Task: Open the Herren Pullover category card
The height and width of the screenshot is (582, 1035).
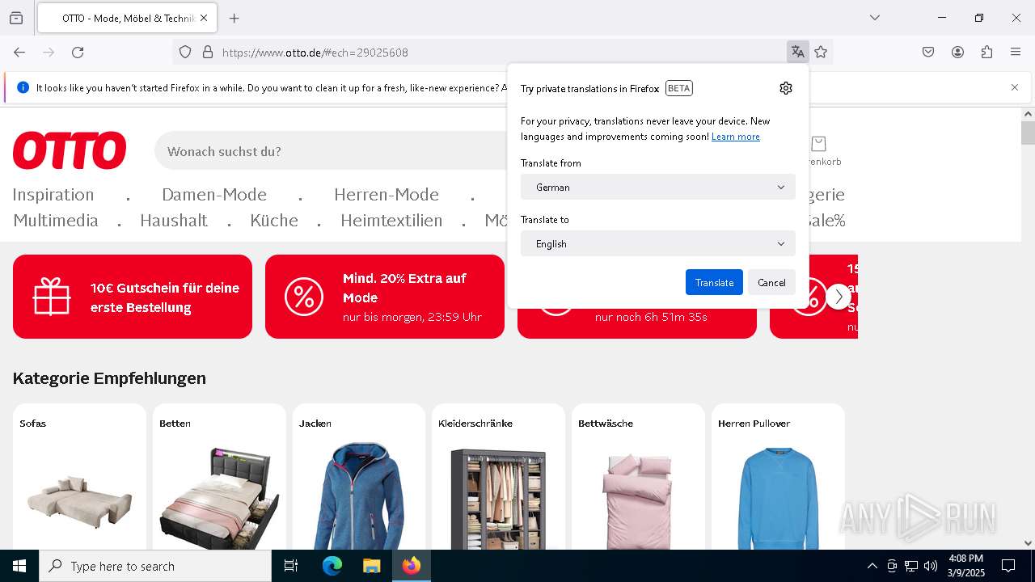Action: click(x=778, y=477)
